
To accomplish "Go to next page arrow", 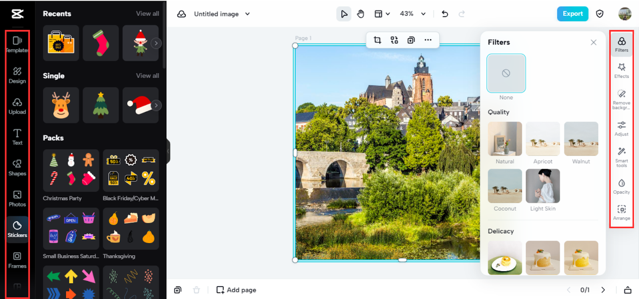I will pyautogui.click(x=603, y=290).
